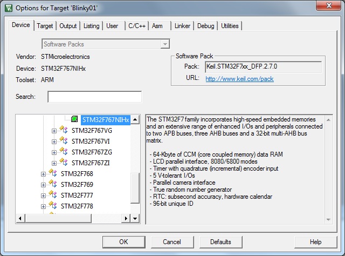The image size is (345, 256).
Task: Switch to the Device tab
Action: coord(21,25)
